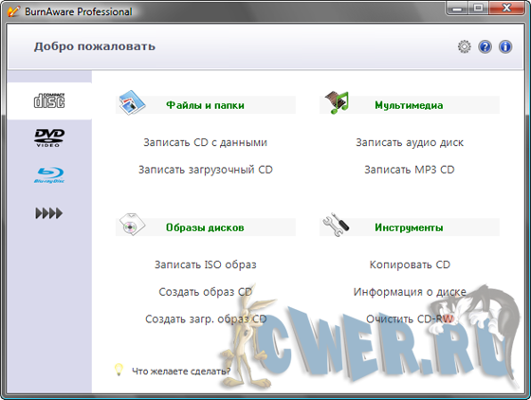531x400 pixels.
Task: Click the Что желаете сделать? hint text
Action: pyautogui.click(x=181, y=372)
